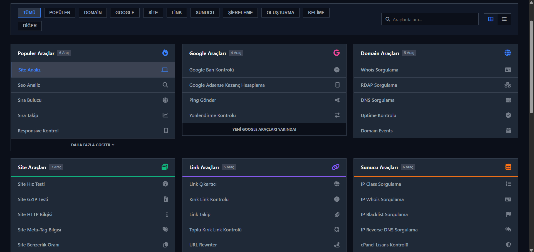Open IP Class Sorgulama tool

pyautogui.click(x=436, y=184)
